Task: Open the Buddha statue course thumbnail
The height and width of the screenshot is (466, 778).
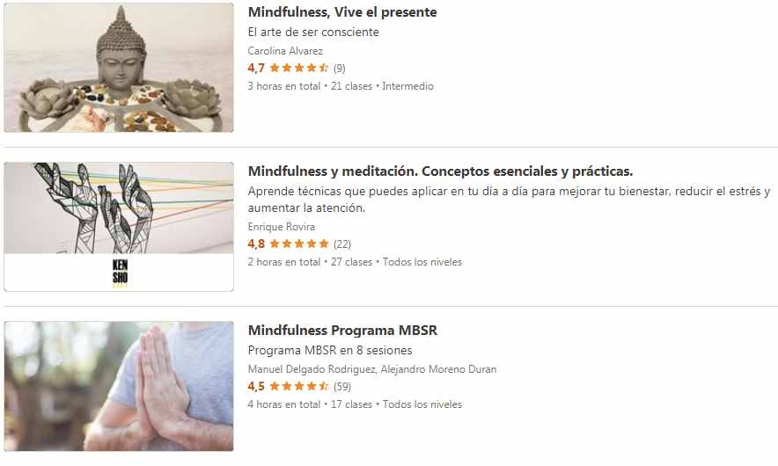Action: pyautogui.click(x=119, y=68)
